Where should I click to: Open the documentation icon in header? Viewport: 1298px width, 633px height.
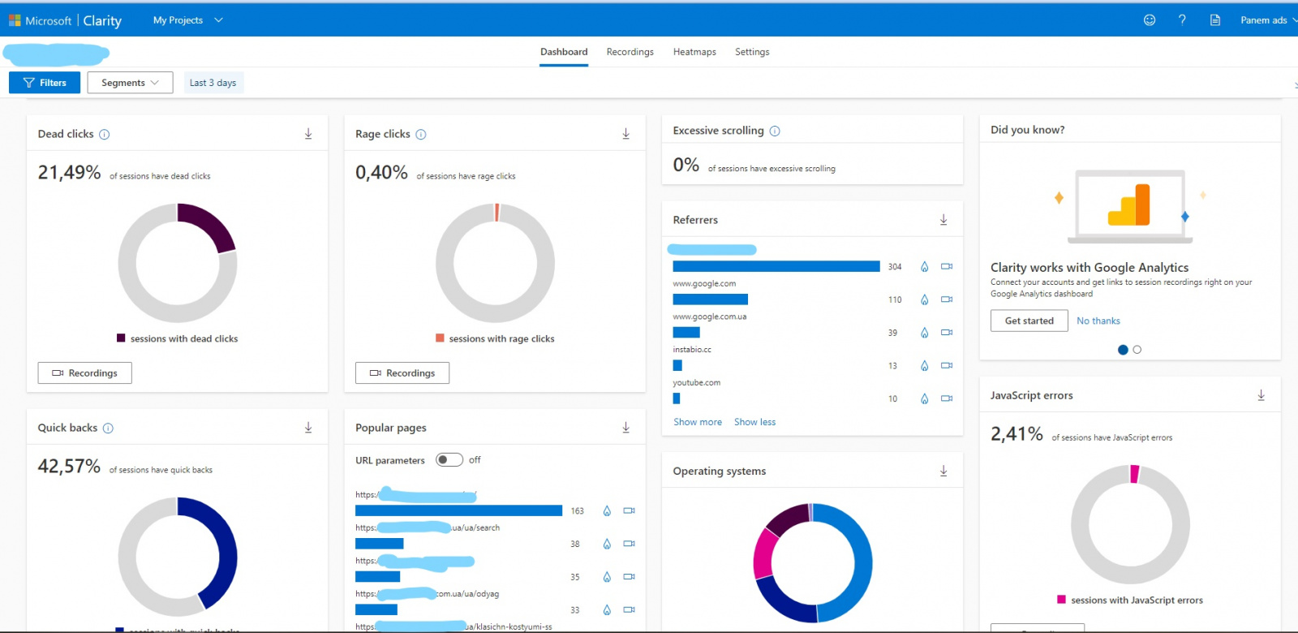[1214, 20]
